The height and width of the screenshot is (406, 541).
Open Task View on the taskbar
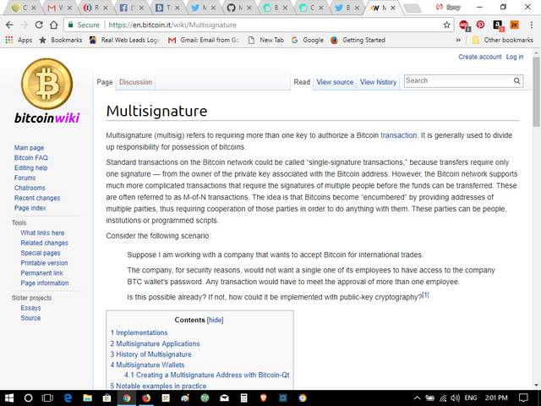(47, 398)
